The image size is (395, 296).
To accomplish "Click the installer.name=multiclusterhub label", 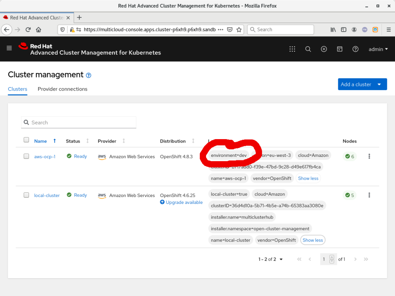I will [242, 217].
